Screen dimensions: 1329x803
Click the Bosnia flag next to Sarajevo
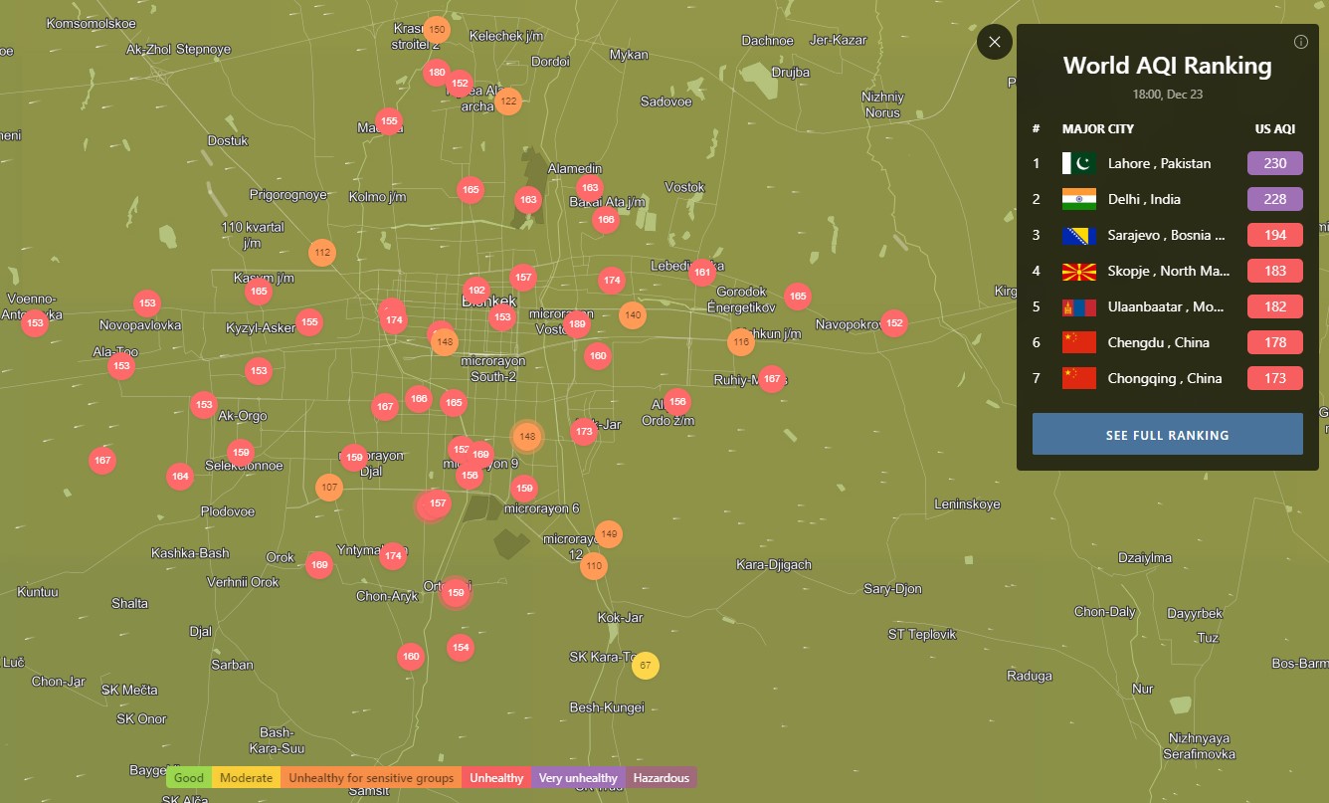click(1078, 235)
